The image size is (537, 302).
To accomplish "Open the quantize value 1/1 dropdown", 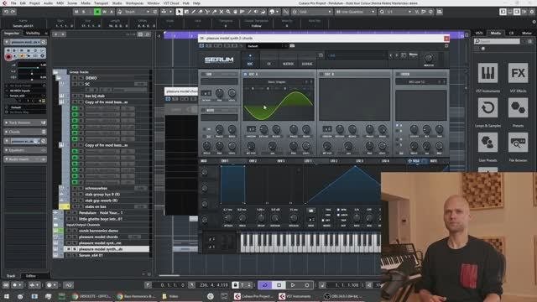I will pos(395,12).
